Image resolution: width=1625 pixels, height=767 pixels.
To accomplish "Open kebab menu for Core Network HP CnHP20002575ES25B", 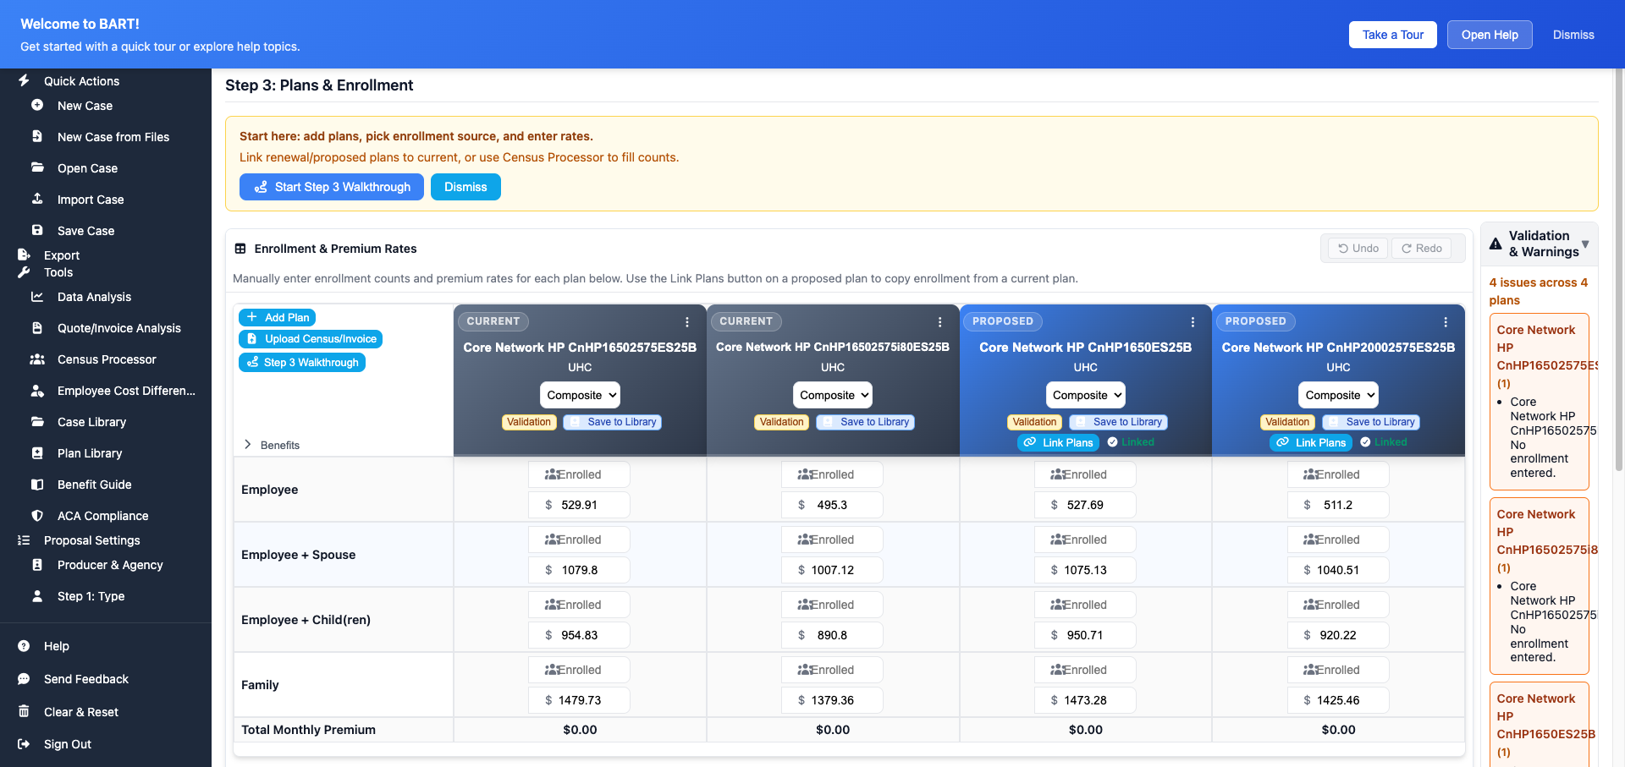I will coord(1445,322).
